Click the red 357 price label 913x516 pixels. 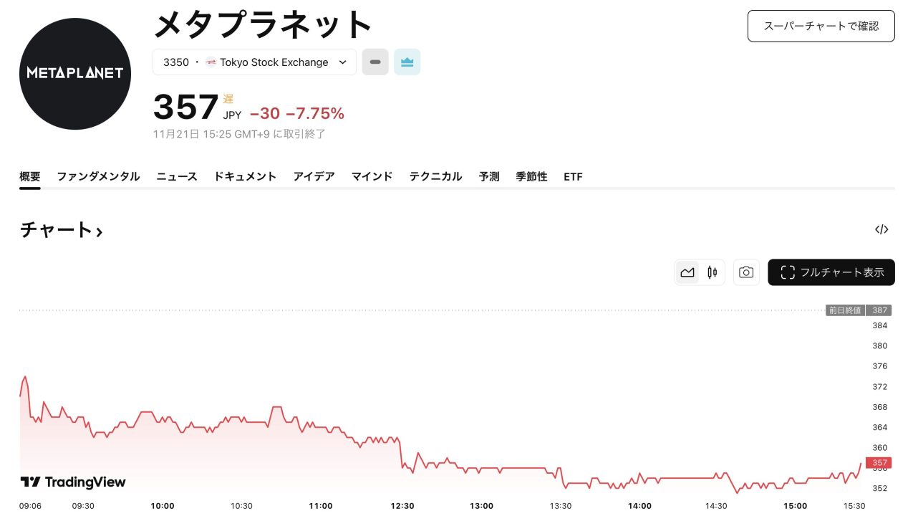pos(879,463)
